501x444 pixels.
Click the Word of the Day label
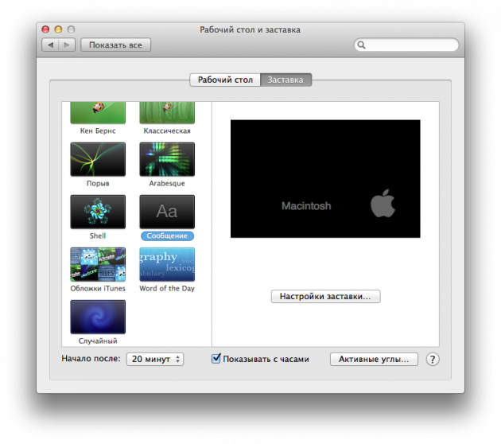[167, 288]
